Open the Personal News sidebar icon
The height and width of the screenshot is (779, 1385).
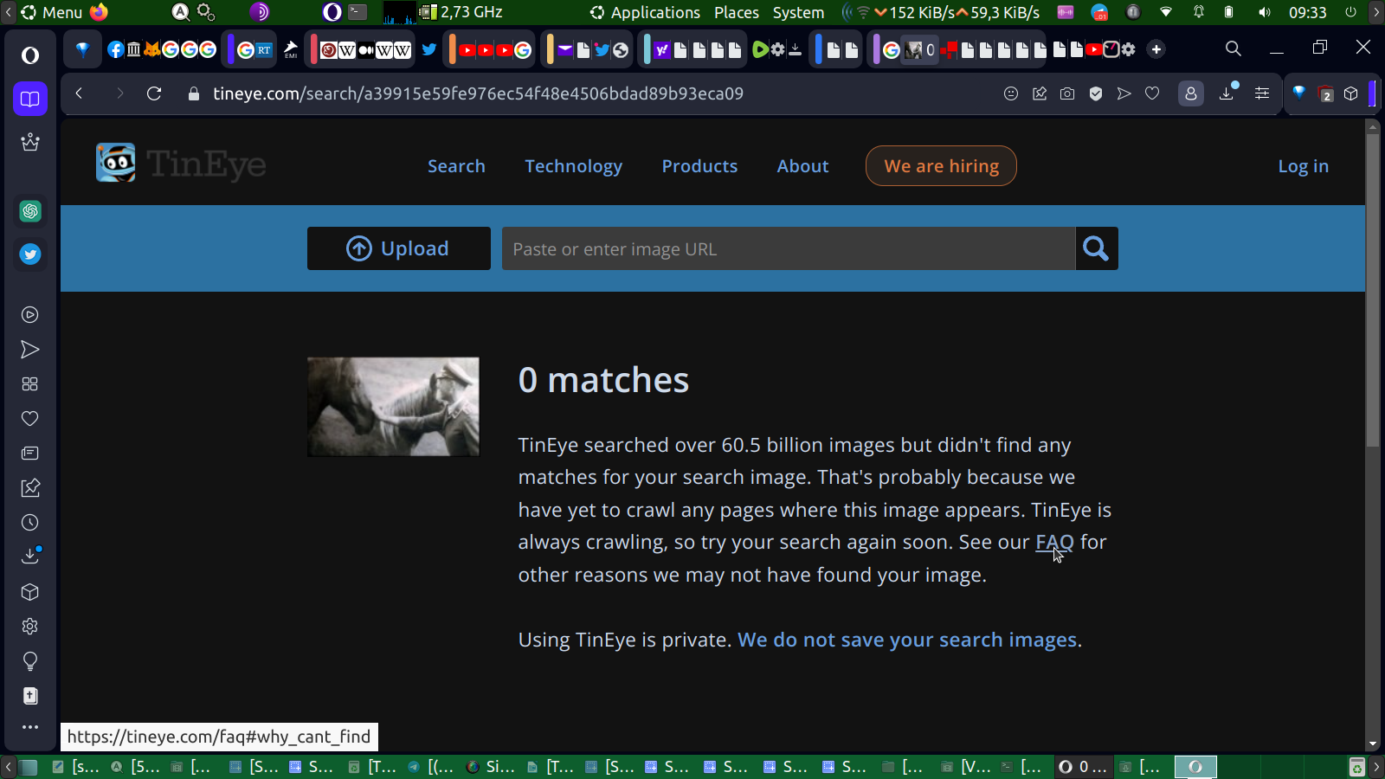pyautogui.click(x=30, y=454)
